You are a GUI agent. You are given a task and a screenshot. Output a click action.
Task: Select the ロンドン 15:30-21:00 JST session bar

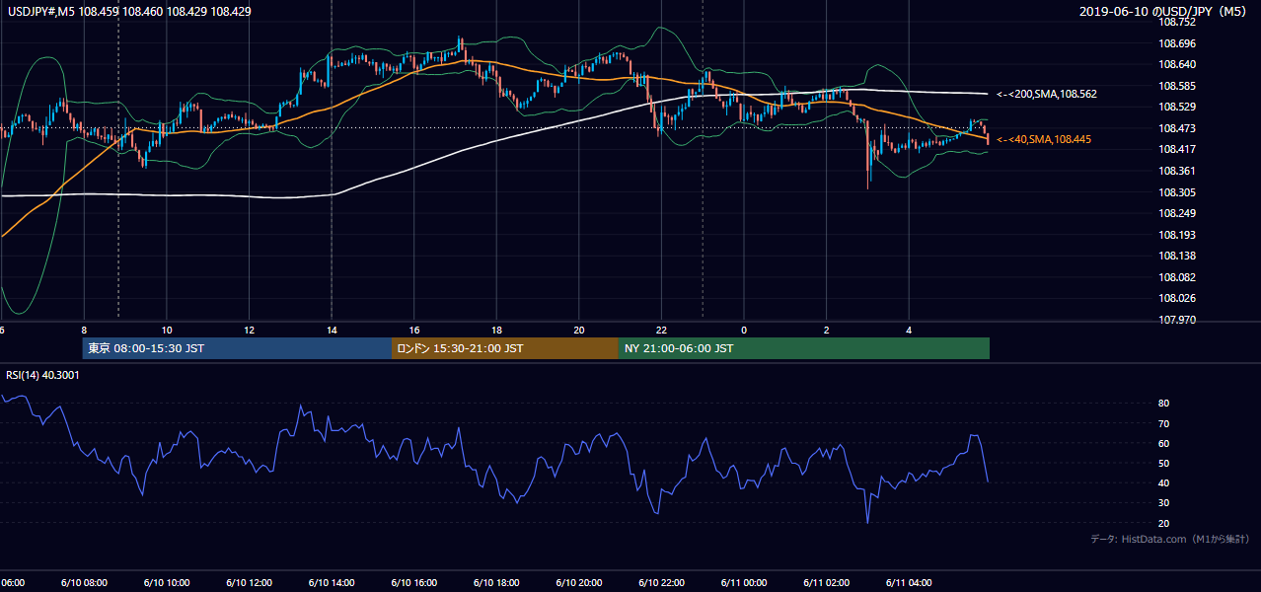pos(505,348)
